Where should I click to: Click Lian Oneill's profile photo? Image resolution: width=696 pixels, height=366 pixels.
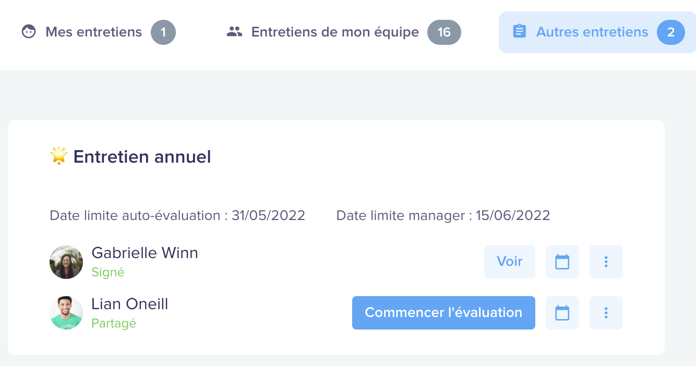pos(66,313)
